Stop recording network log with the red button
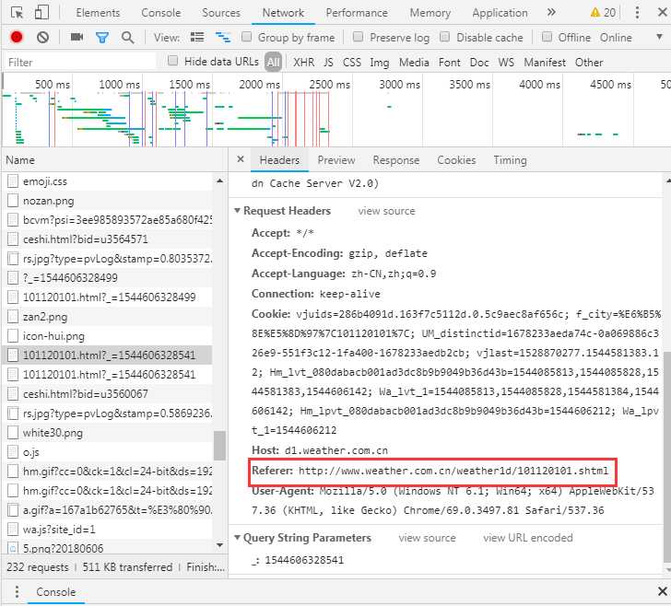 (x=17, y=37)
